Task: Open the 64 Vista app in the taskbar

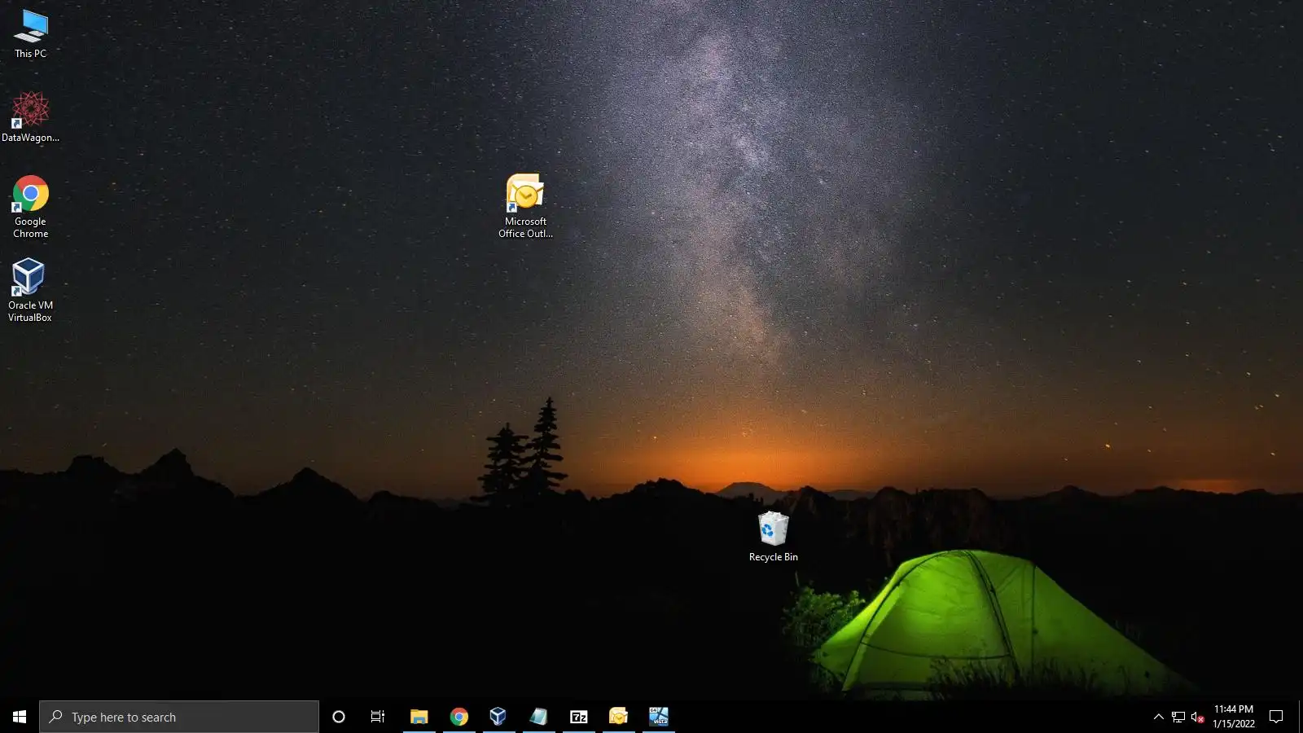Action: [658, 717]
